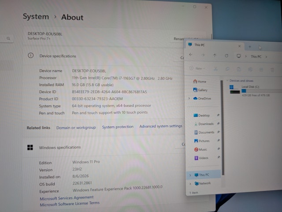282x212 pixels.
Task: Select This PC in navigation pane
Action: tap(204, 175)
